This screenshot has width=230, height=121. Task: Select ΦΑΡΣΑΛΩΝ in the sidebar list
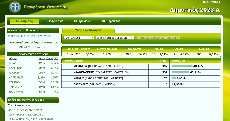pos(16,92)
